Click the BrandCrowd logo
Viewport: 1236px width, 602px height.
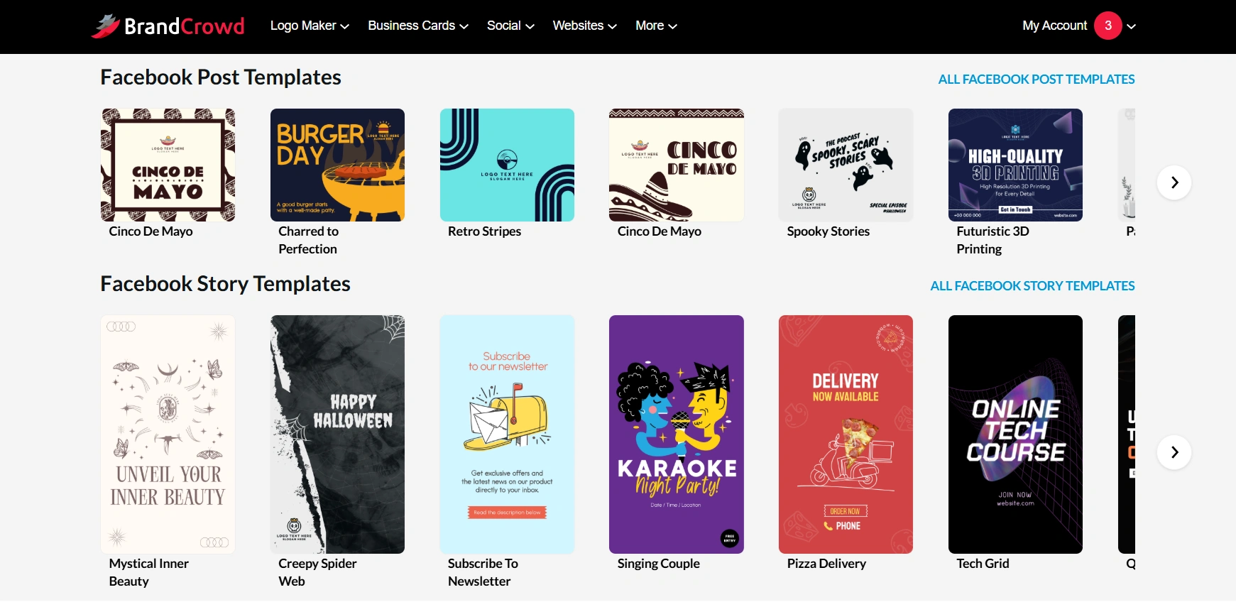pos(168,26)
